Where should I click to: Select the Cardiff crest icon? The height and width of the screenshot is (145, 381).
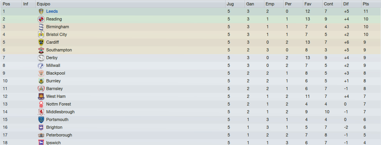pos(41,43)
